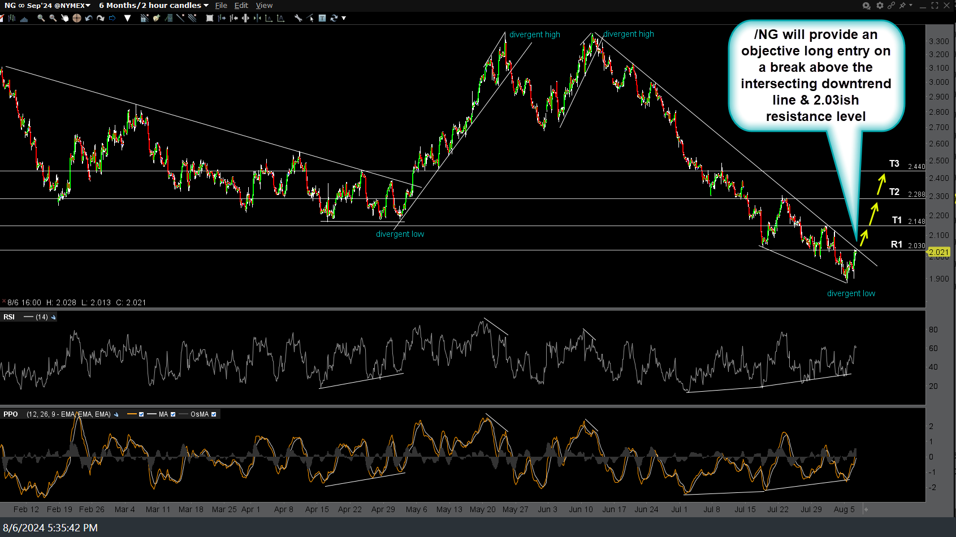Uncheck the PPO line checkbox
This screenshot has height=537, width=956.
point(141,414)
